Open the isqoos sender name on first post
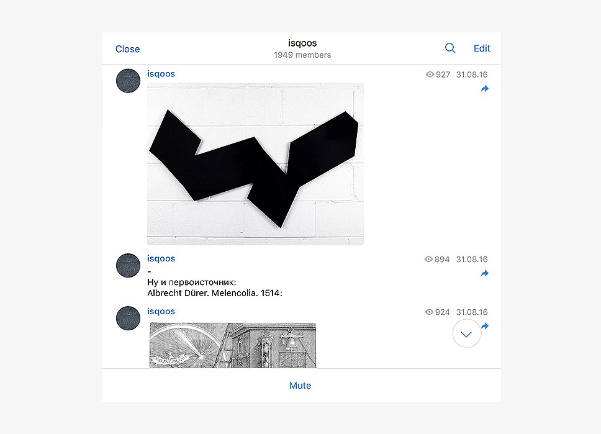Screen dimensions: 601x434 tap(161, 74)
